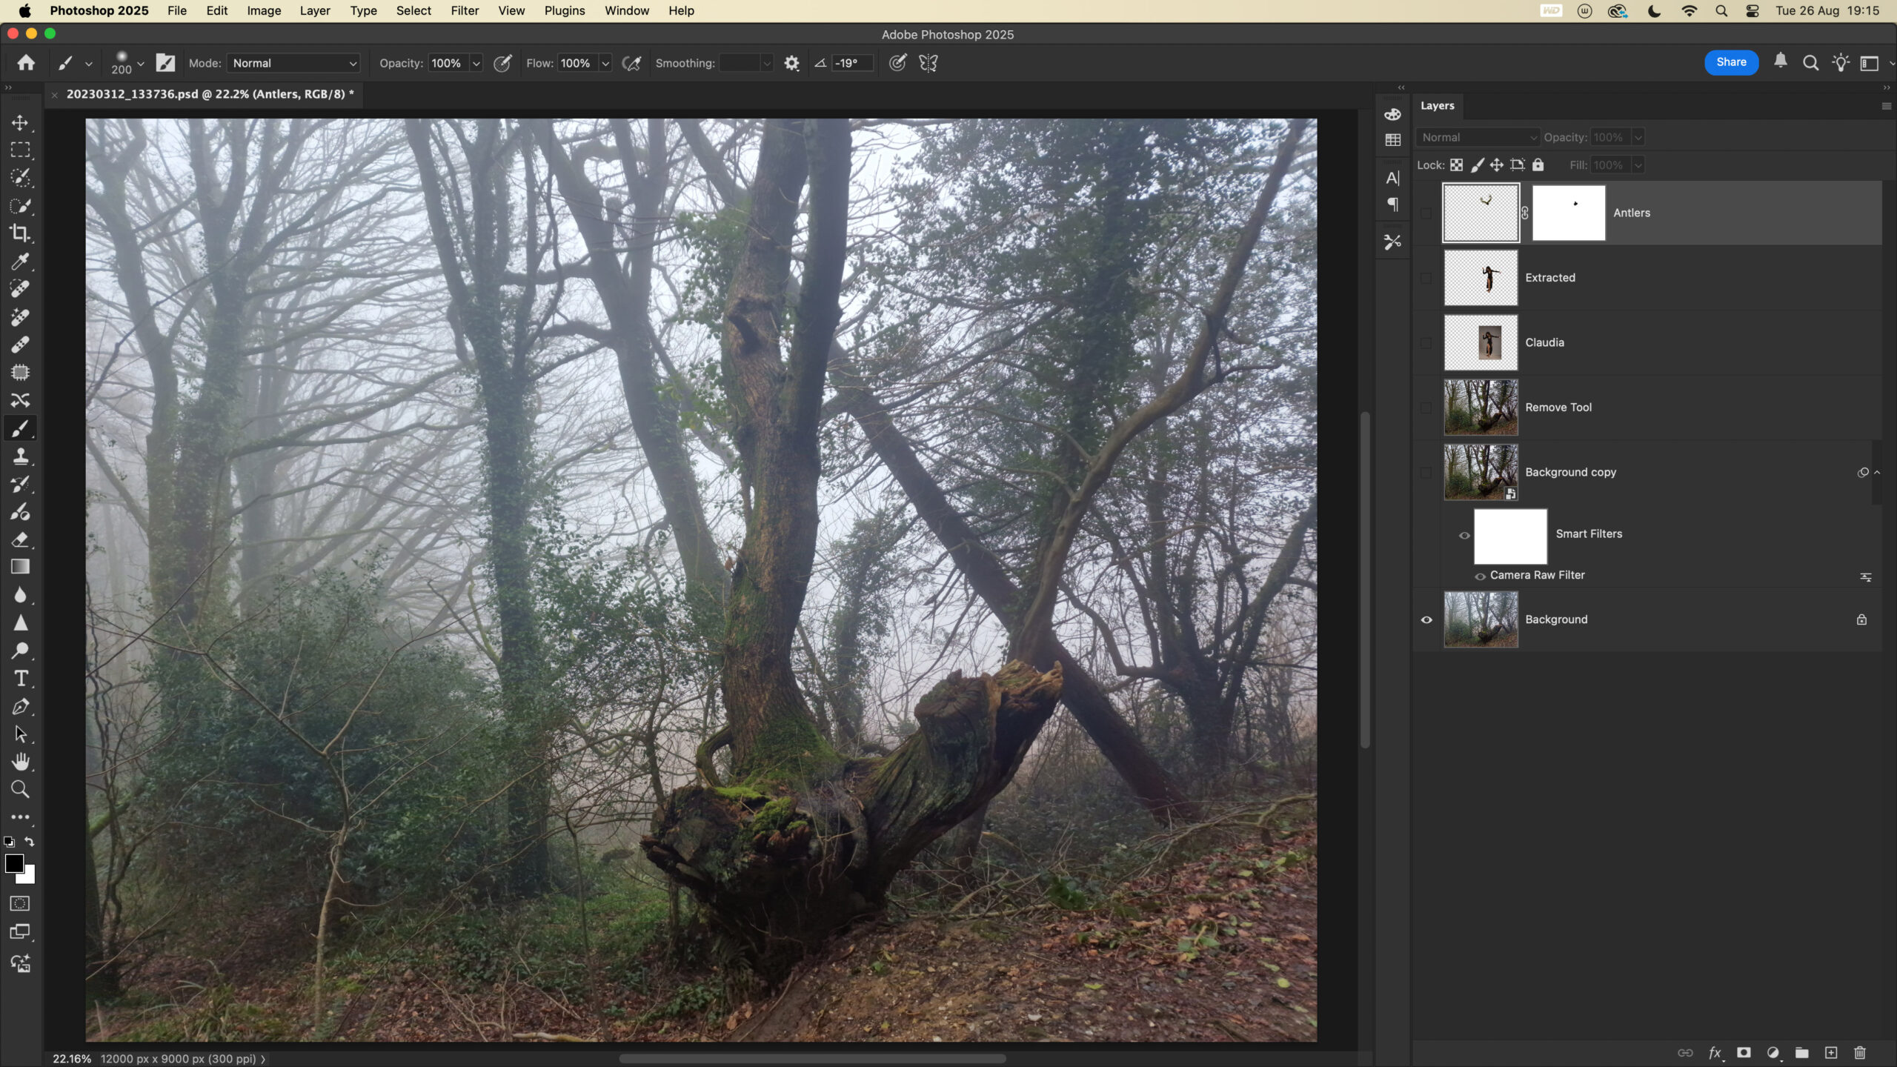Toggle Camera Raw Filter visibility
This screenshot has height=1067, width=1897.
coord(1480,576)
